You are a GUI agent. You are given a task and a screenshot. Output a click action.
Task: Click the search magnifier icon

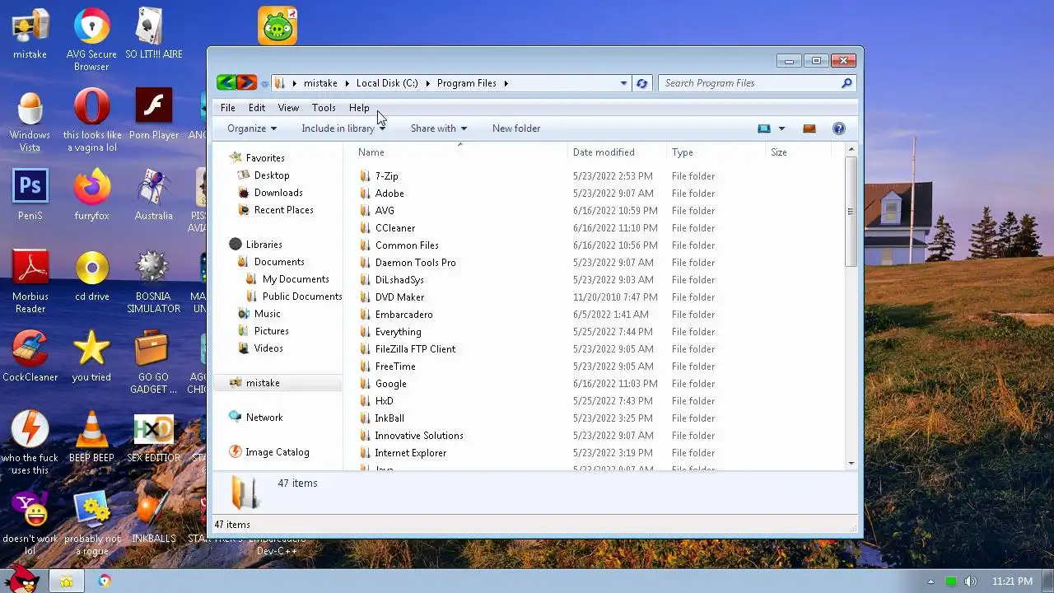pyautogui.click(x=846, y=83)
